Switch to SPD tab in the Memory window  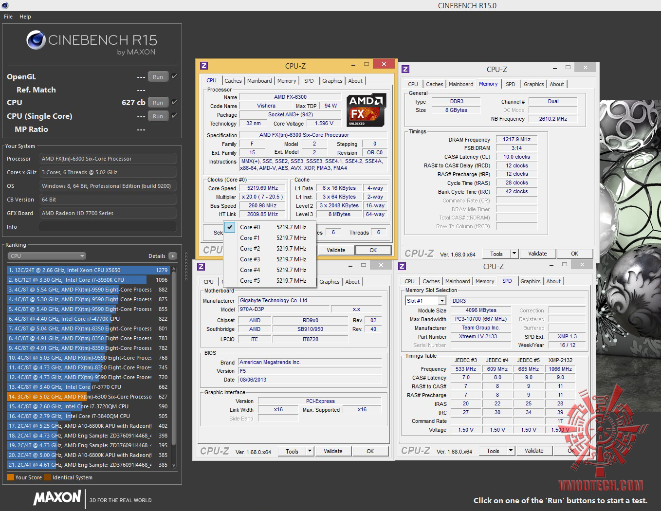[x=511, y=84]
